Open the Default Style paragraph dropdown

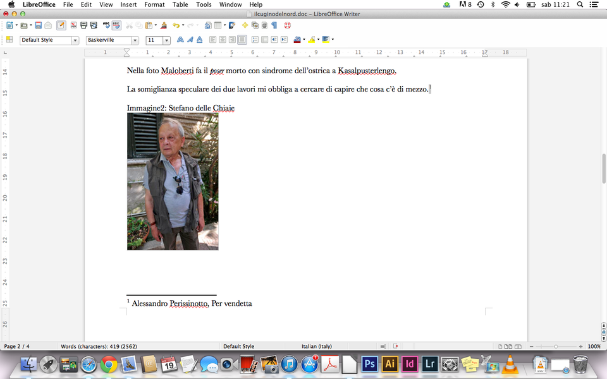pyautogui.click(x=75, y=40)
